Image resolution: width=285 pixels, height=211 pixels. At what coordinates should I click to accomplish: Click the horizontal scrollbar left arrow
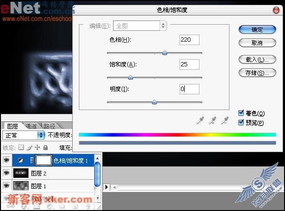click(114, 187)
